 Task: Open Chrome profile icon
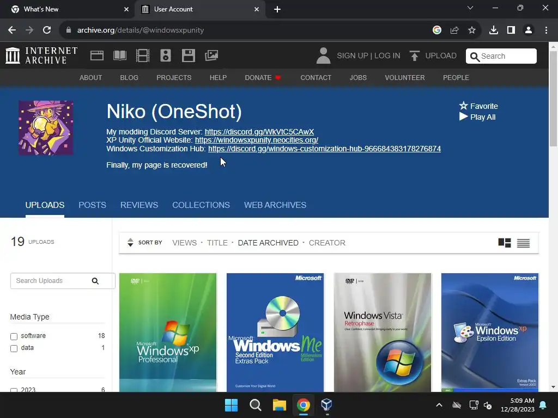529,30
